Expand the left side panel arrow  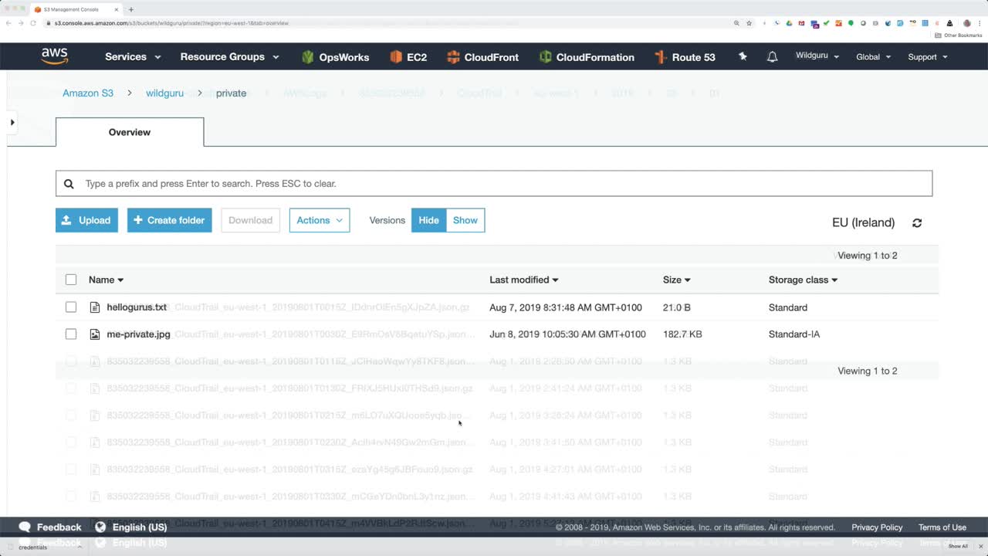tap(12, 122)
